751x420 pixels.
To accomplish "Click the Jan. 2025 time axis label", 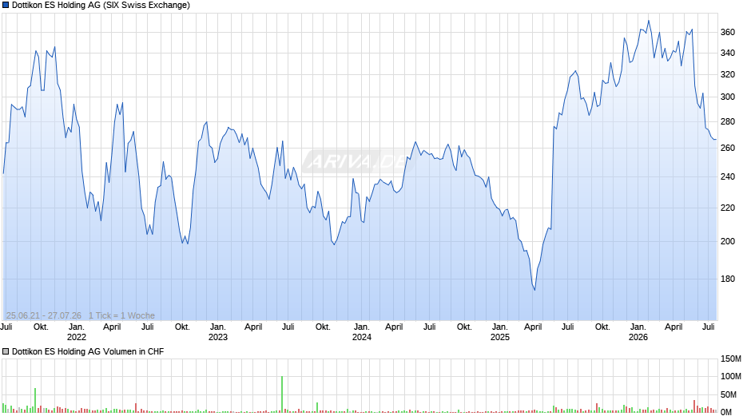I will point(499,332).
